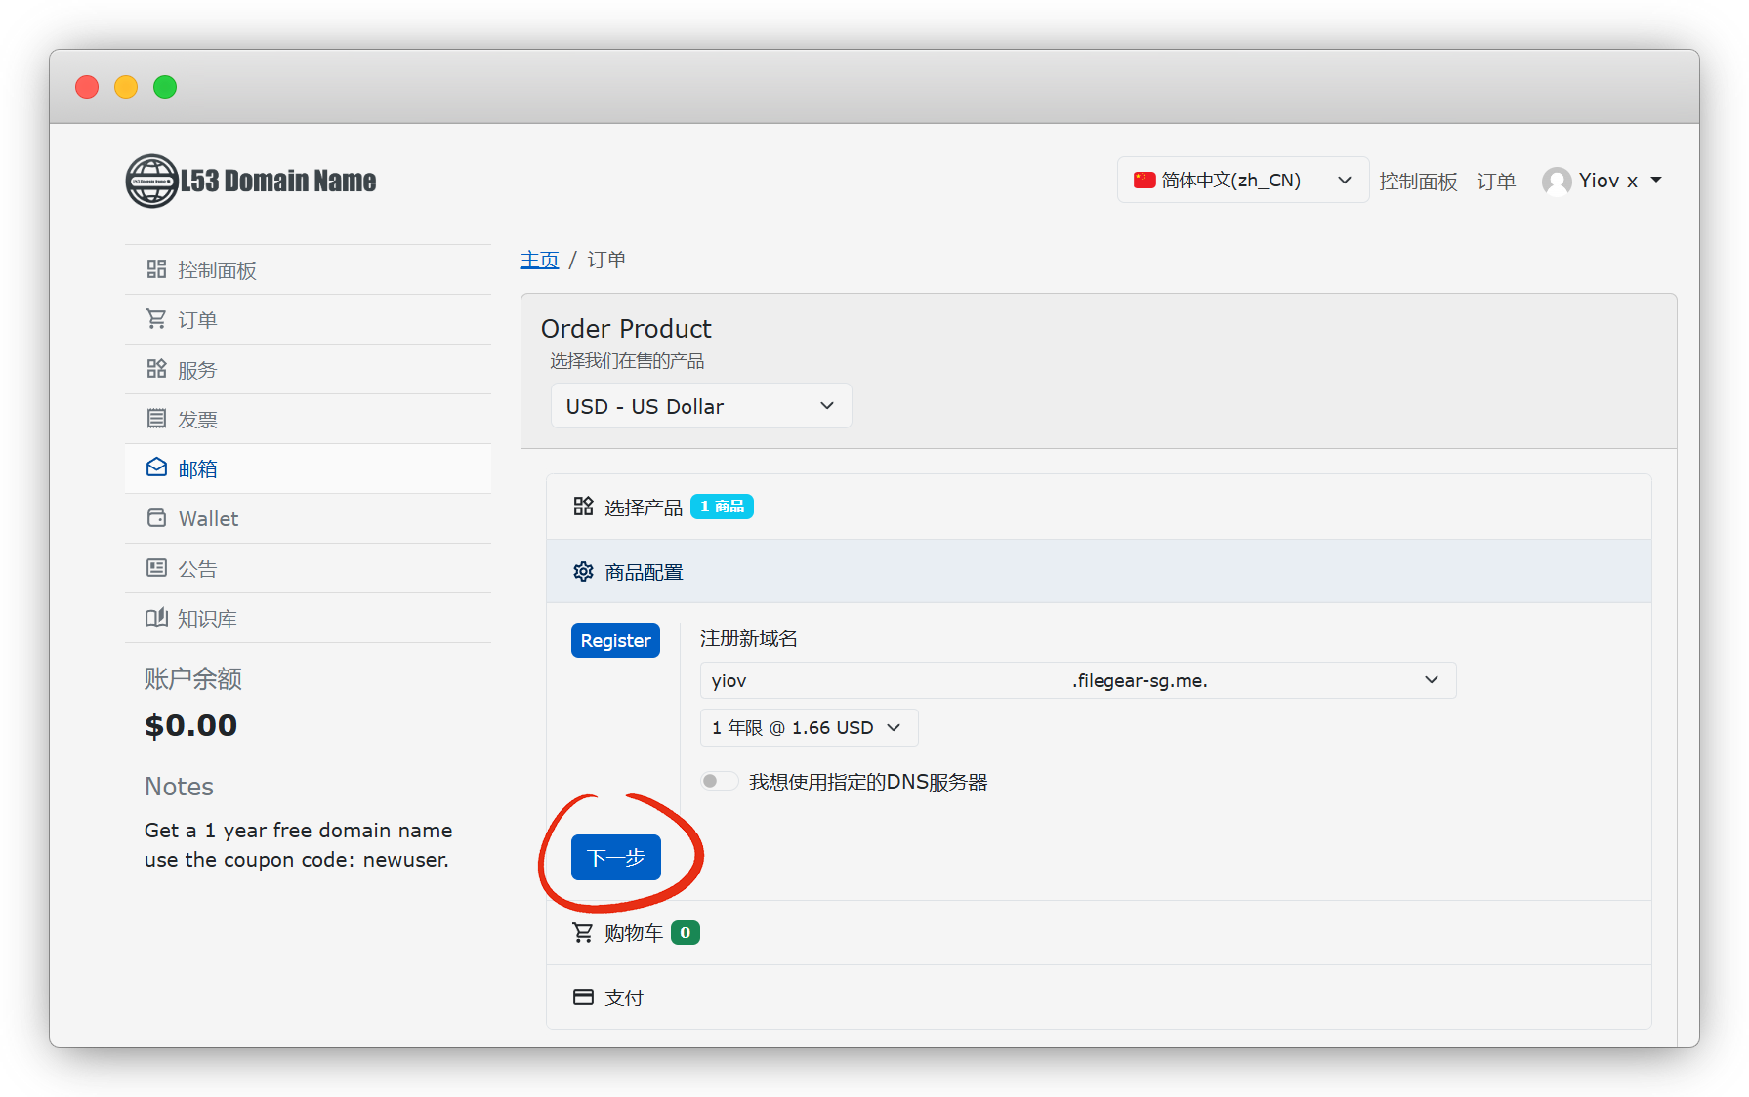The image size is (1749, 1097).
Task: Click the 知识库 book icon in sidebar
Action: [156, 618]
